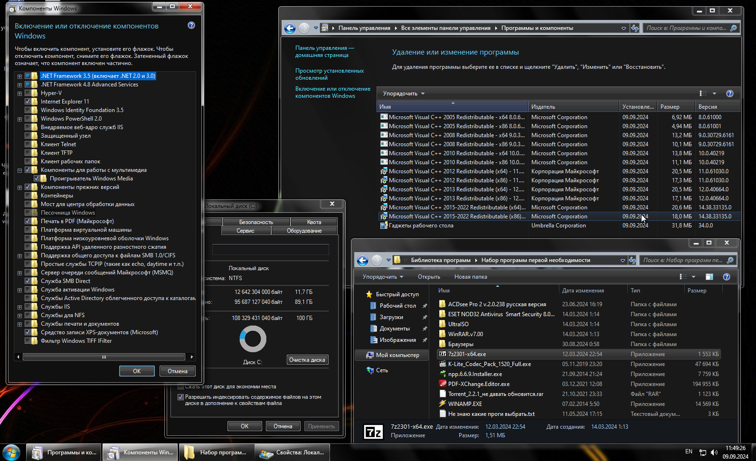756x461 pixels.
Task: Go back in Programs and Features window
Action: tap(290, 28)
